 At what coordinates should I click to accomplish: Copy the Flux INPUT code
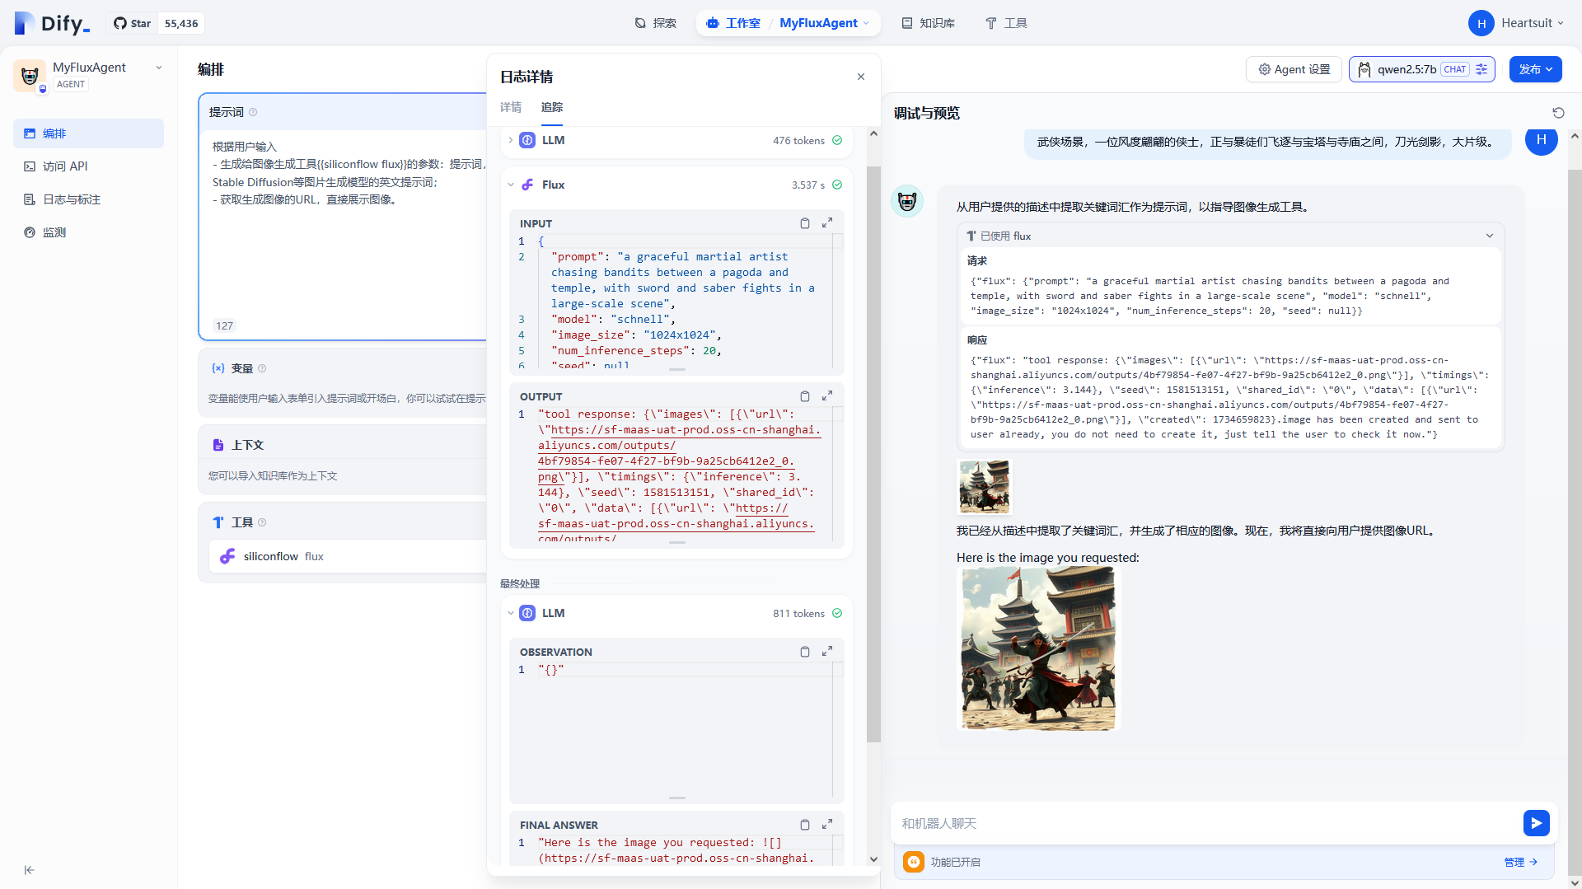click(x=805, y=223)
